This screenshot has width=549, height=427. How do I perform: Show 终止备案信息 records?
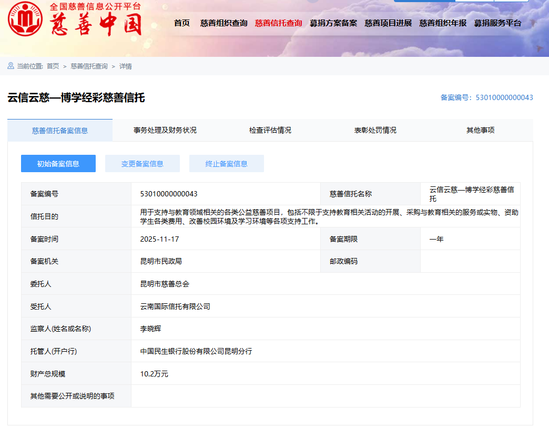tap(227, 164)
